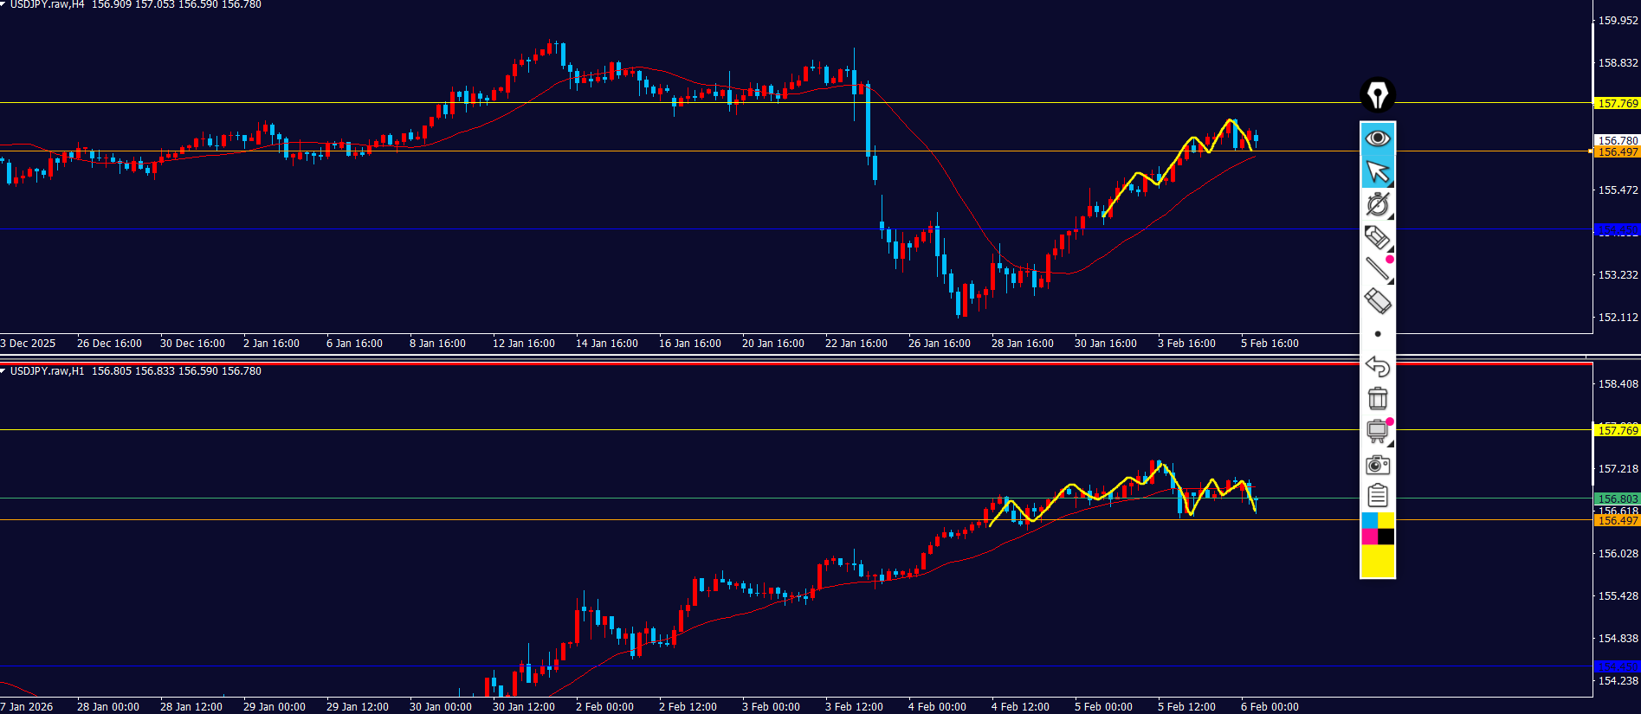
Task: Select the highlighter marker tool
Action: pyautogui.click(x=1377, y=237)
